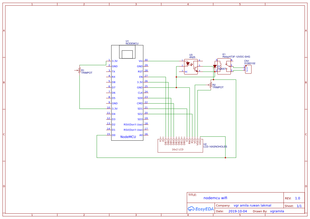The width and height of the screenshot is (310, 219).
Task: Select the TRIMPOT R1 symbol
Action: click(79, 70)
